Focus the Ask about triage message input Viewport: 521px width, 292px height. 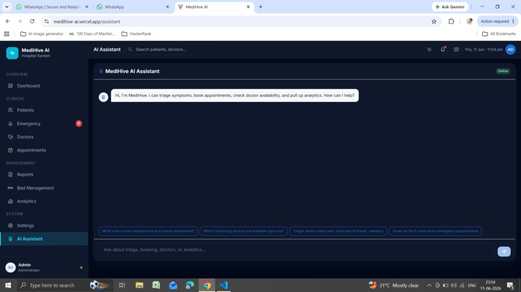[x=297, y=249]
